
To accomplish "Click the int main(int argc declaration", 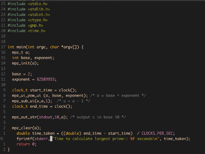I will (27, 47).
